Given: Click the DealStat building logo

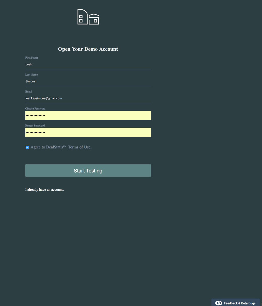Looking at the screenshot, I should tap(88, 17).
